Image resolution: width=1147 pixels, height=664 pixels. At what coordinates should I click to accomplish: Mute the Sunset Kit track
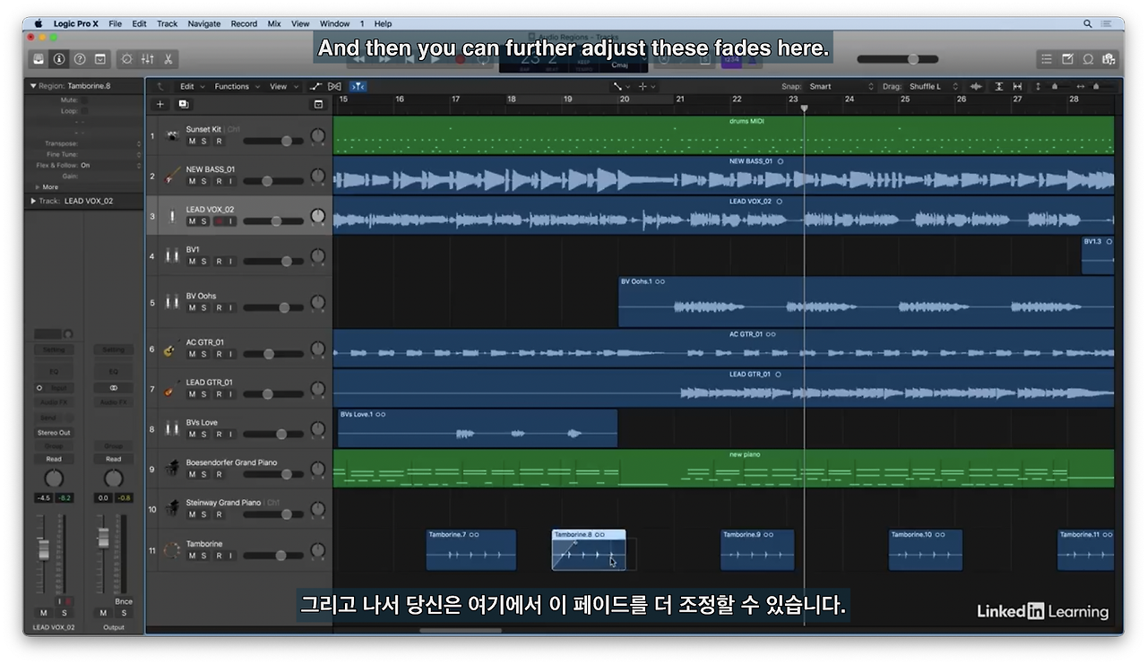[x=192, y=142]
